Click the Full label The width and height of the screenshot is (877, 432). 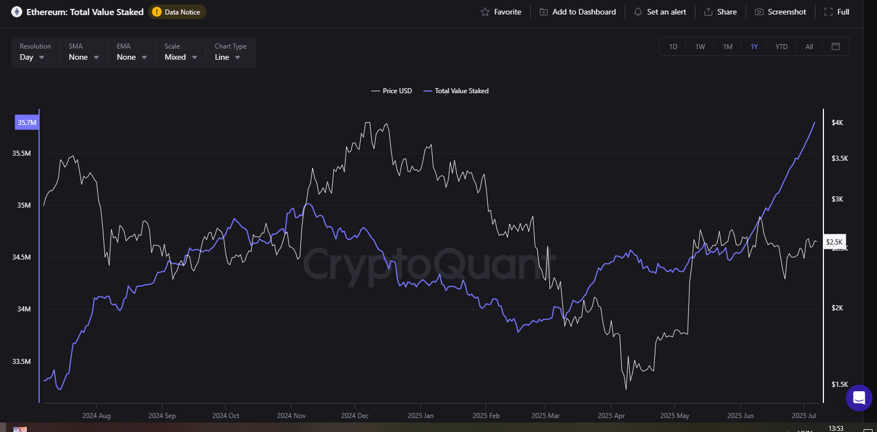[843, 12]
